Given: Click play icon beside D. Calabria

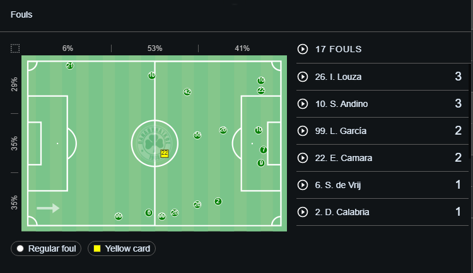Looking at the screenshot, I should click(x=303, y=212).
